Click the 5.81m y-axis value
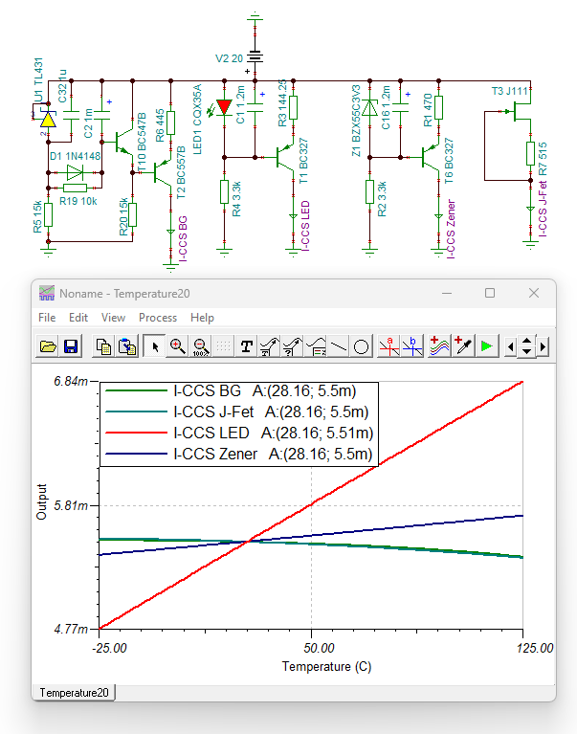577x734 pixels. [x=70, y=505]
